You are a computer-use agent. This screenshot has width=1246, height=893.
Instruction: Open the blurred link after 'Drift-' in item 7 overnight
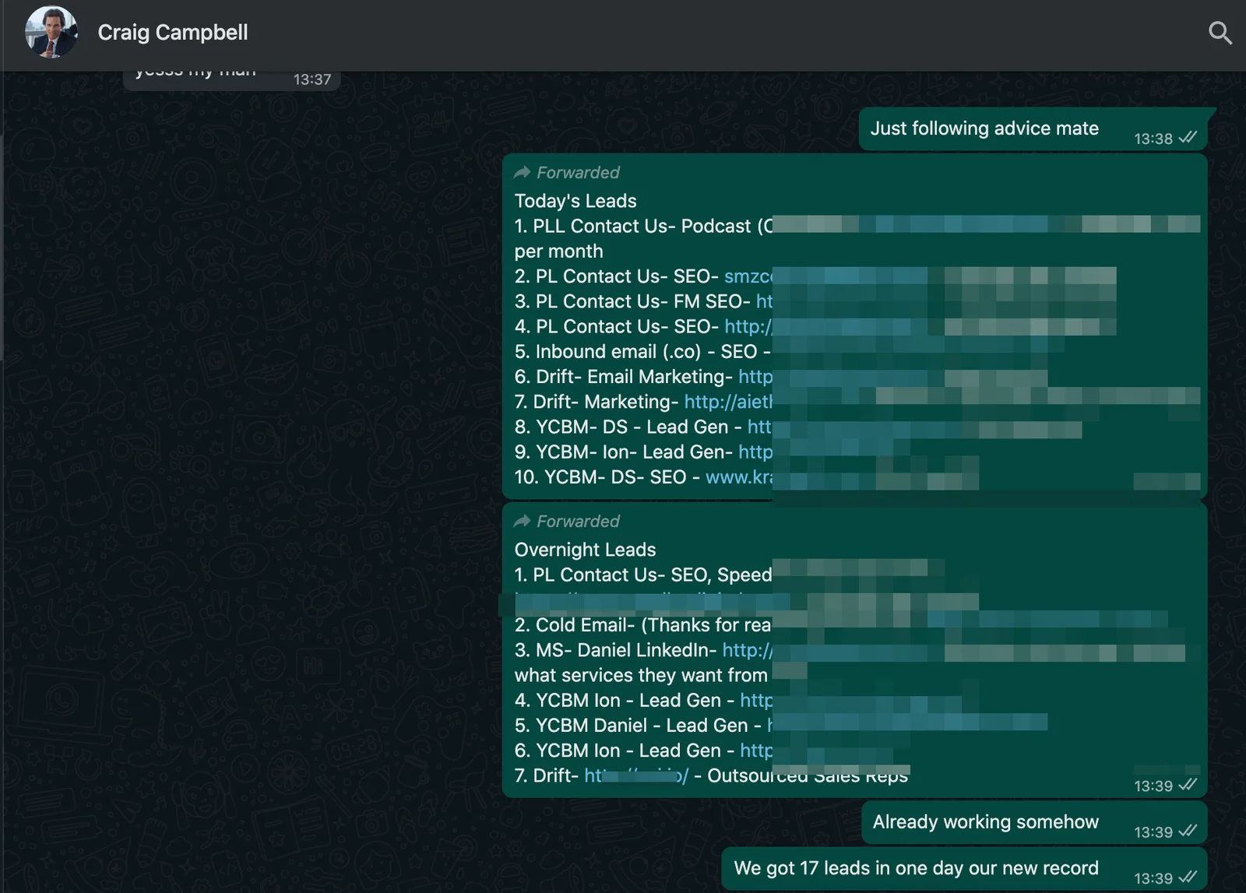(636, 775)
